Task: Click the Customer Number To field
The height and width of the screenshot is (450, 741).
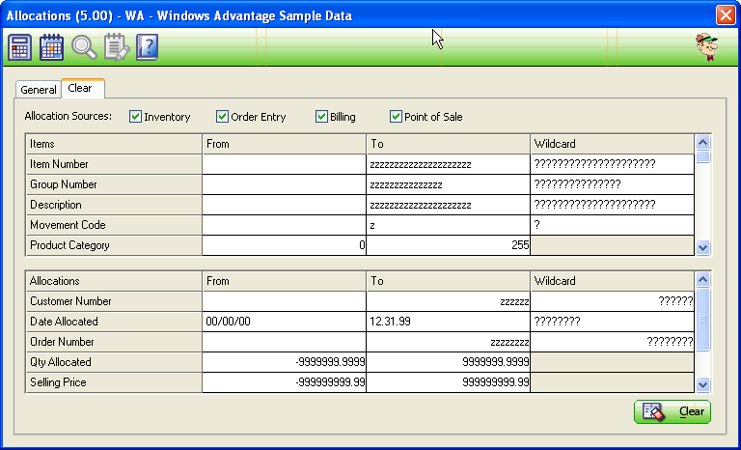Action: 448,301
